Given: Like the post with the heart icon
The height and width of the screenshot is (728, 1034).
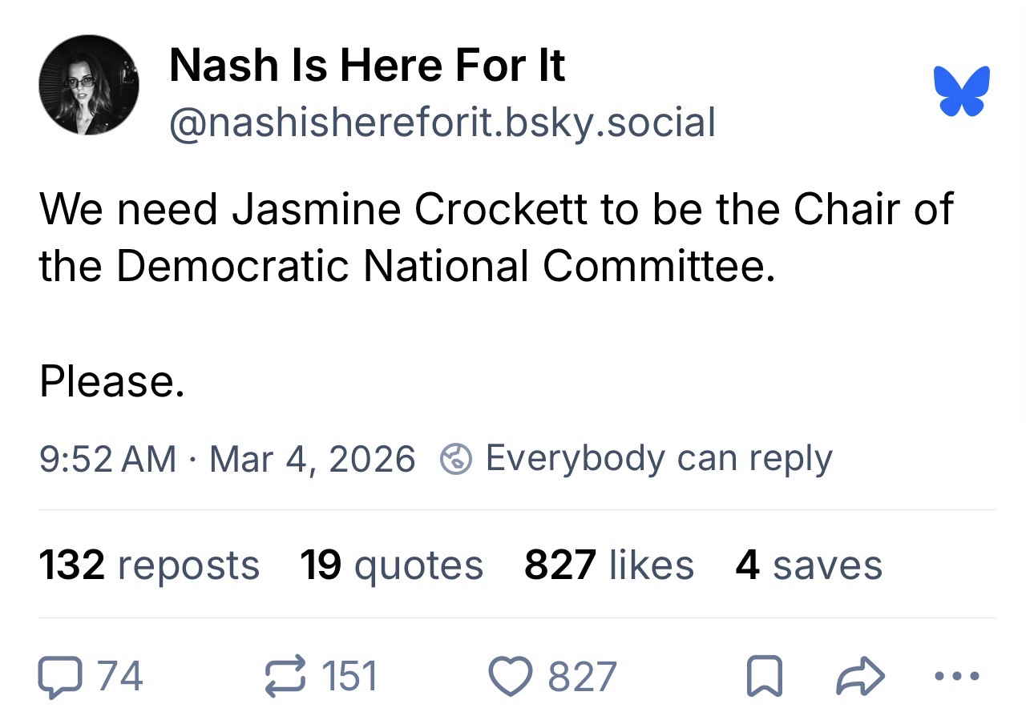Looking at the screenshot, I should [x=511, y=676].
